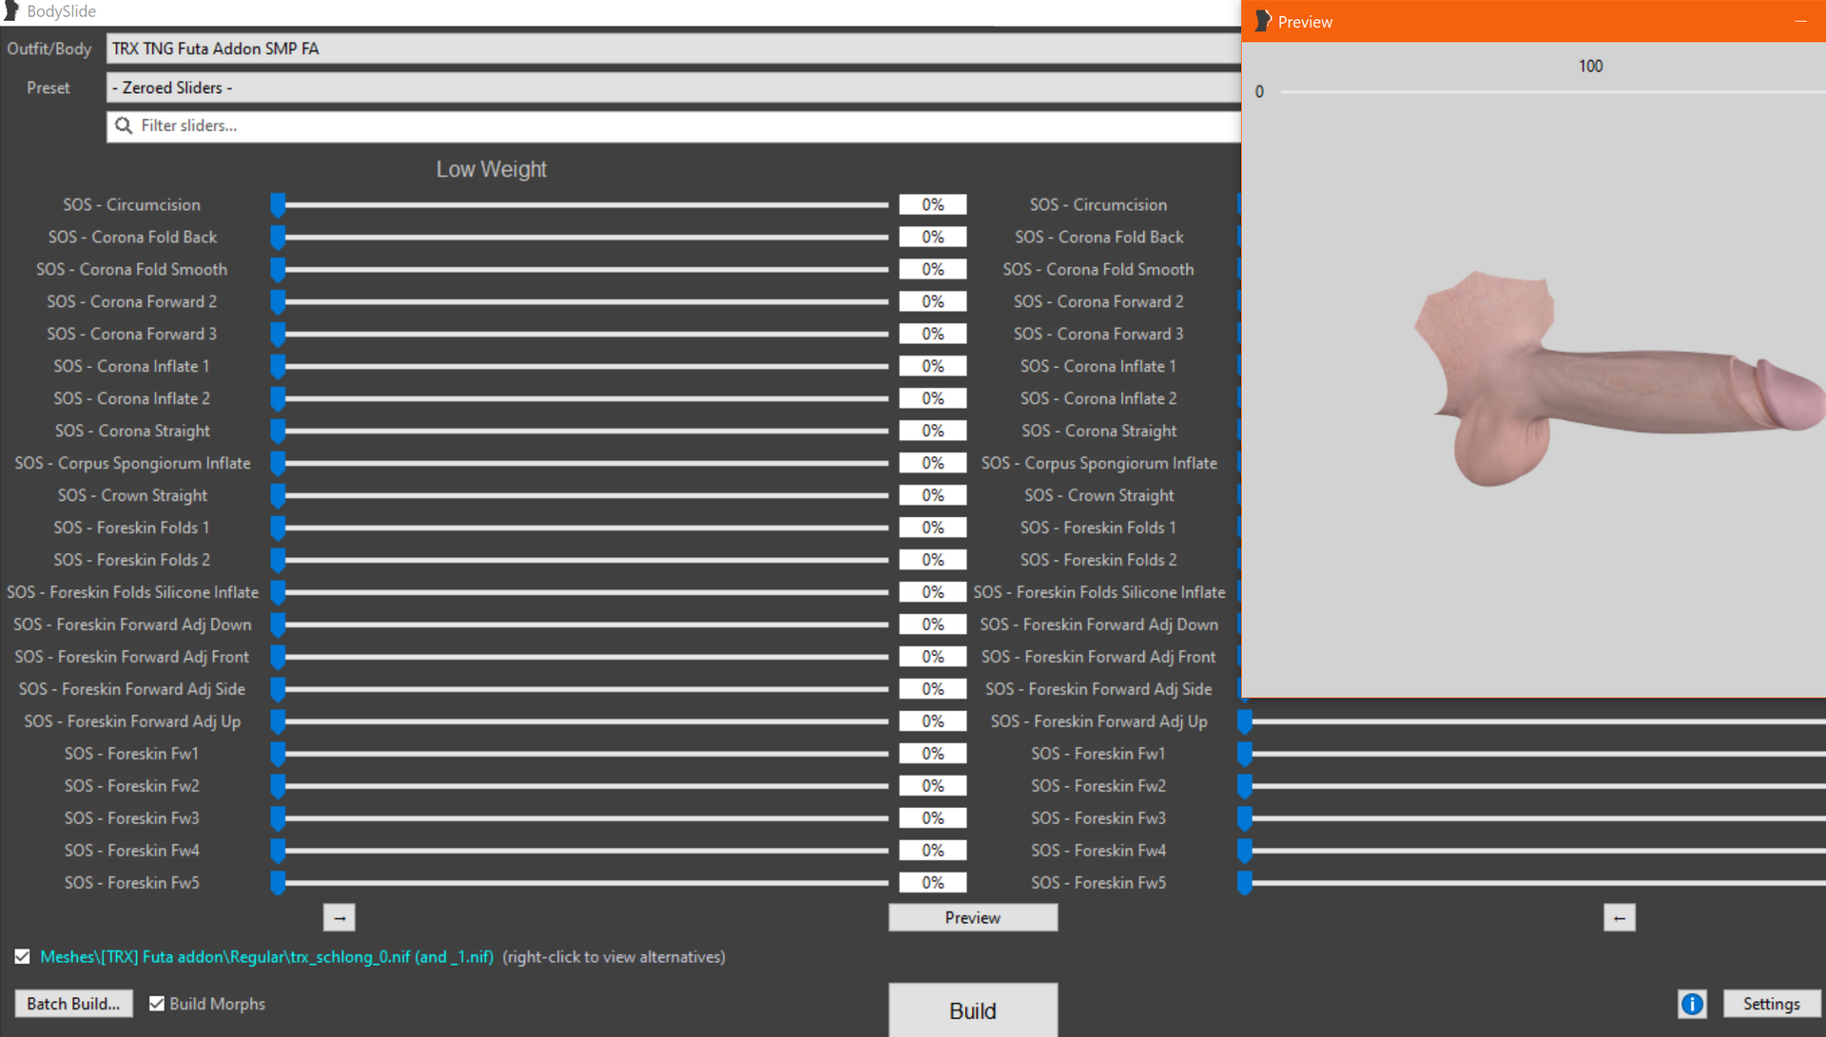Screen dimensions: 1826x1037
Task: Click the right 'SOS - Corona Inflate 2' label
Action: point(1098,398)
